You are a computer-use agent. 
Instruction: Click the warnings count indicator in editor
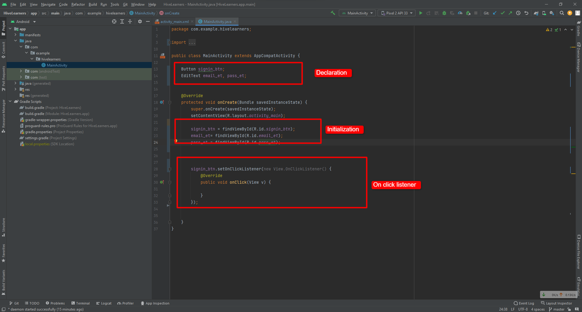click(549, 30)
